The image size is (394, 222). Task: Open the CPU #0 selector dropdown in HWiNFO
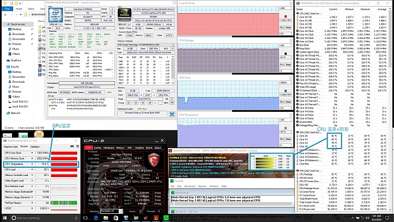(55, 25)
